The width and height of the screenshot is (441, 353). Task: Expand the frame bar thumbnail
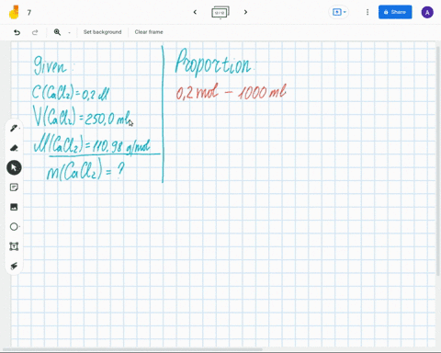pyautogui.click(x=220, y=12)
